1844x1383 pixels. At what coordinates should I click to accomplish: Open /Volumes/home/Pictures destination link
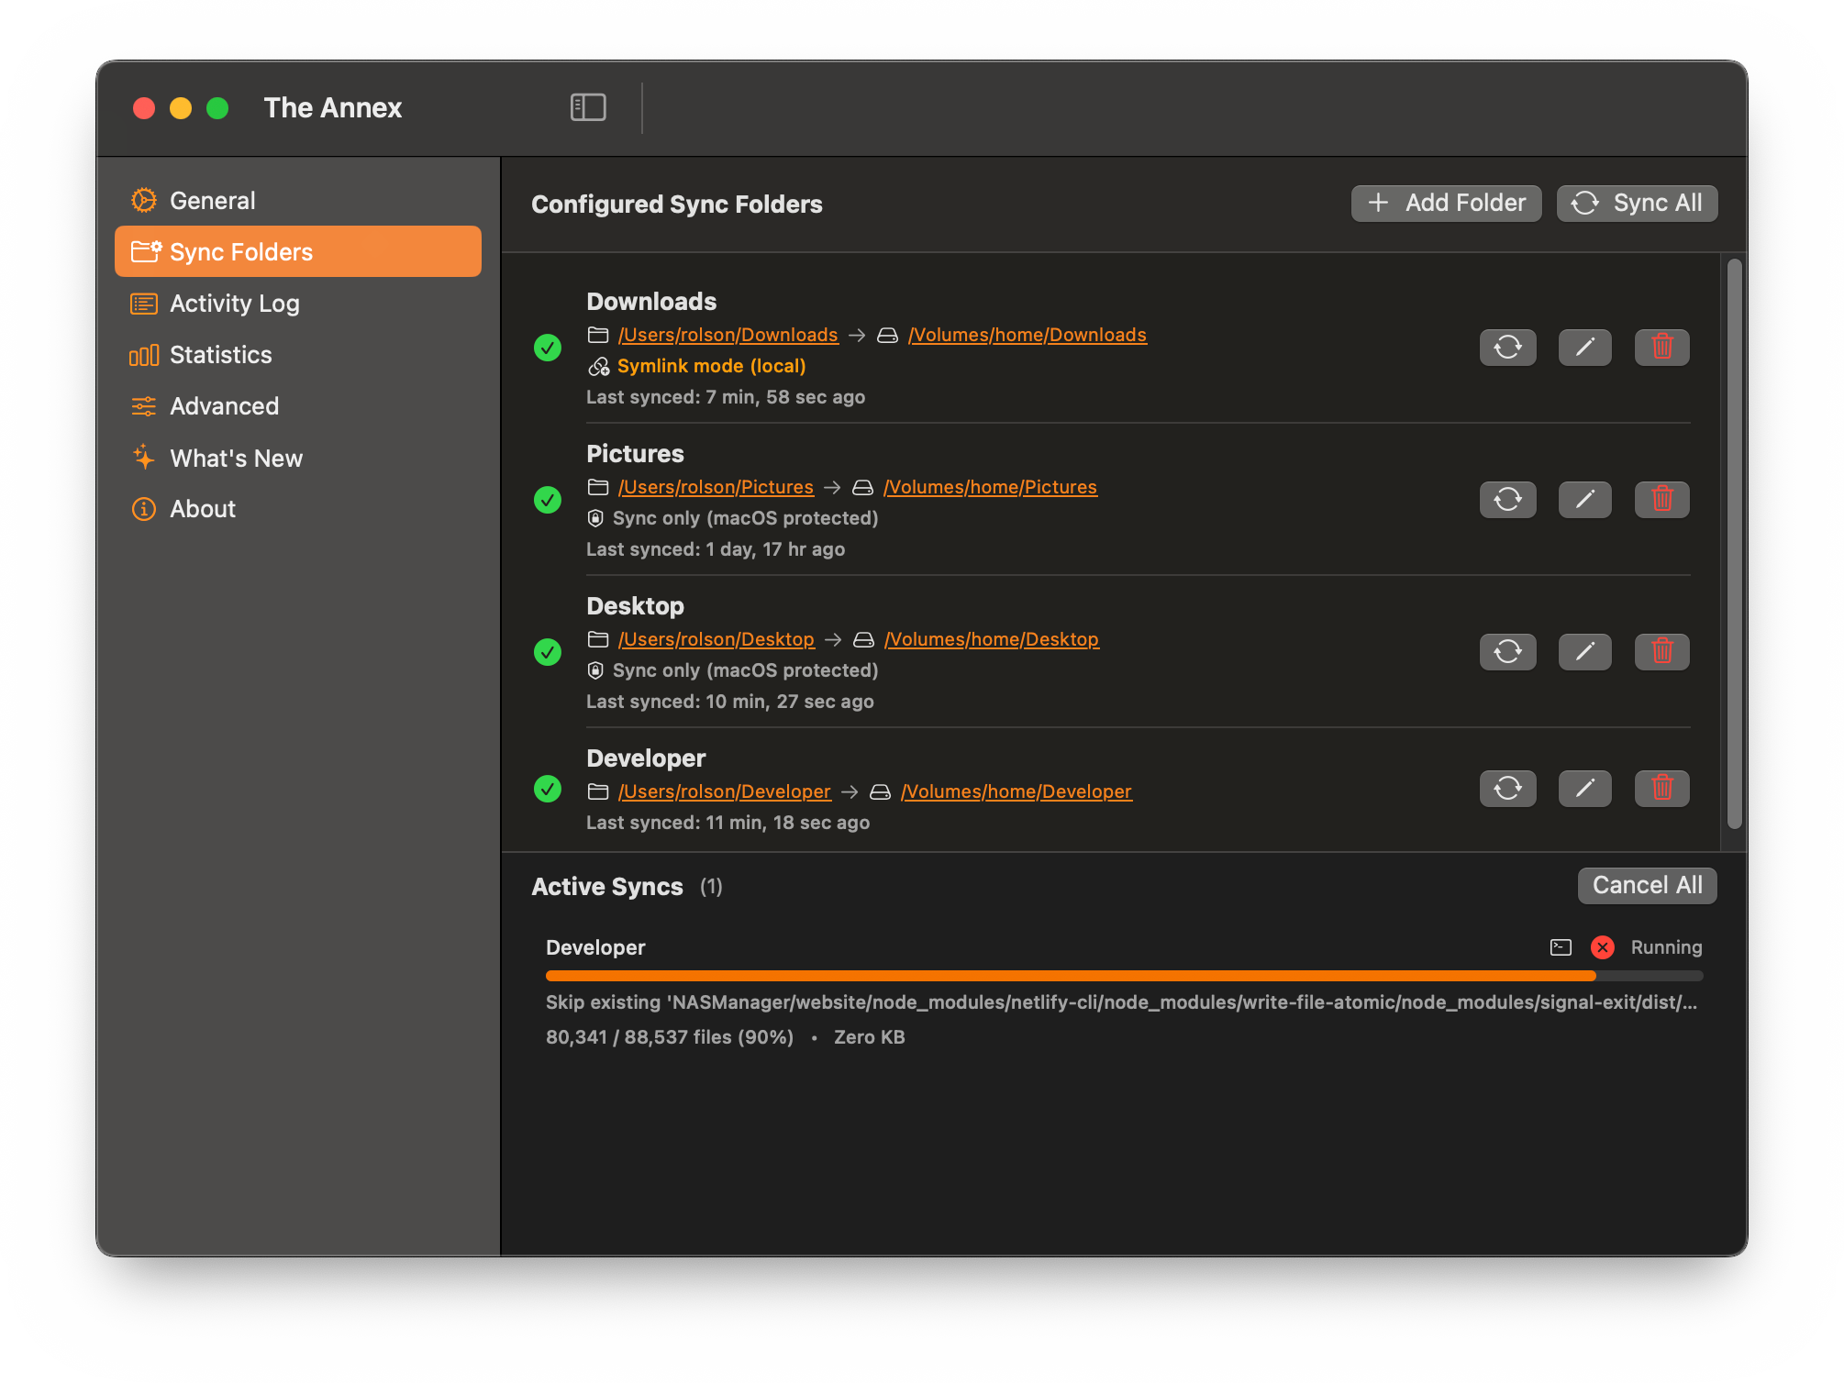(990, 487)
